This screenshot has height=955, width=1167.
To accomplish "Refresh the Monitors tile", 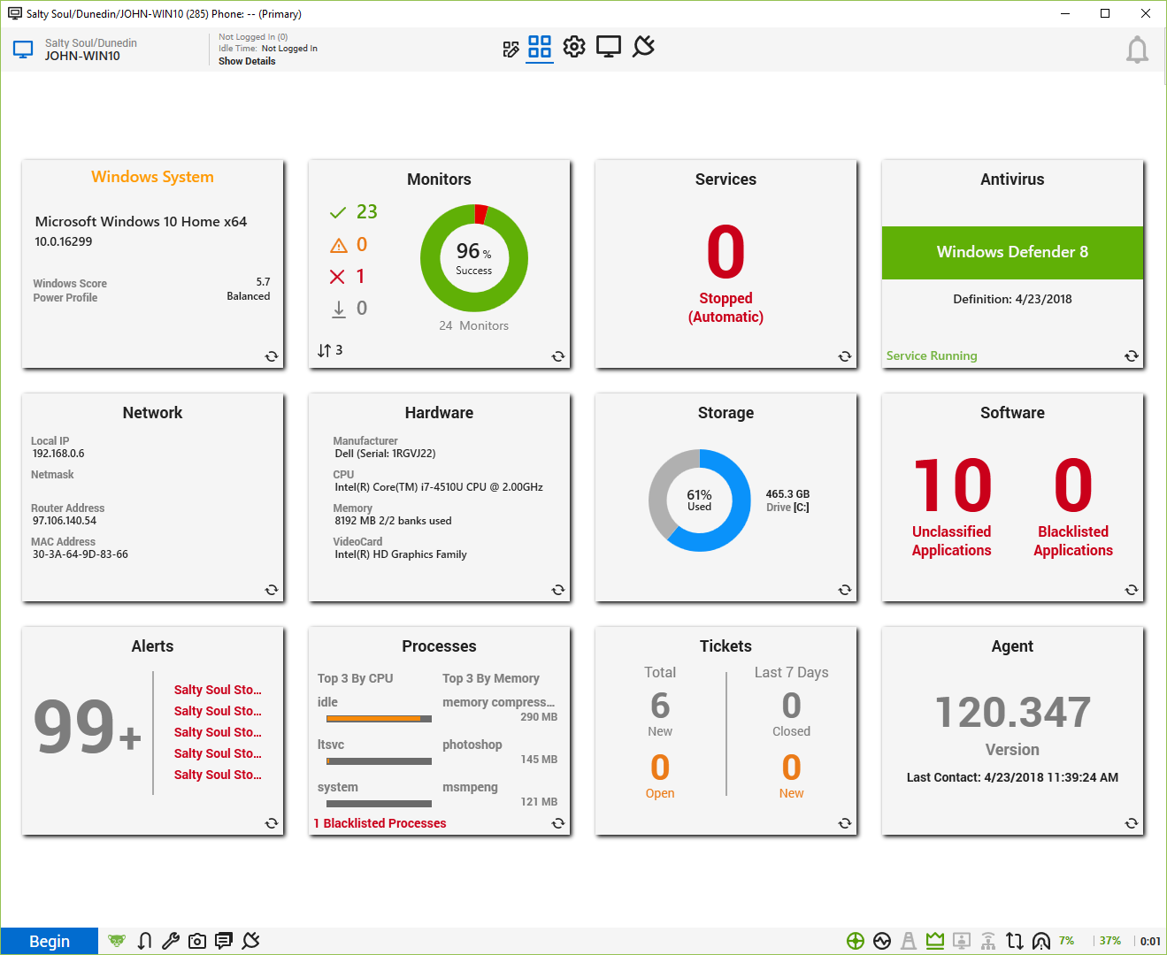I will pos(558,356).
